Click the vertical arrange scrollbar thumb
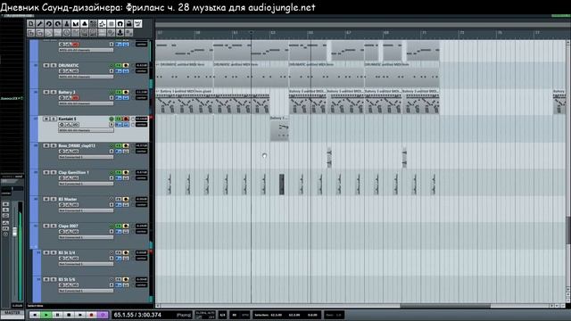 [x=568, y=230]
